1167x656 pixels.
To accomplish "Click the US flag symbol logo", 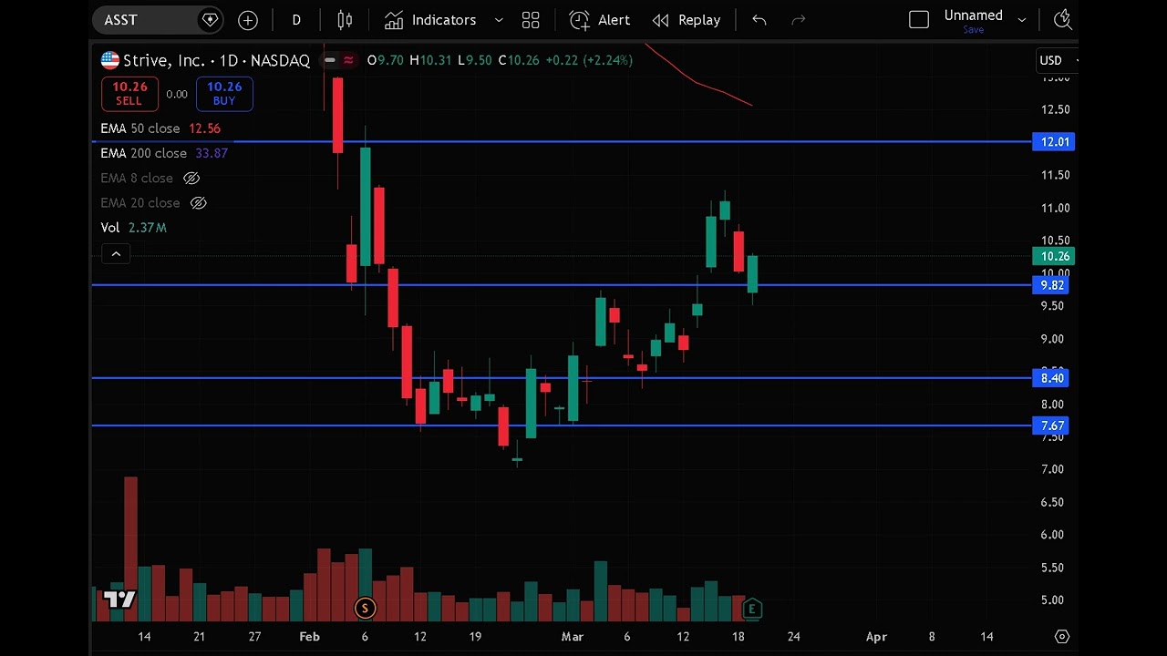I will pyautogui.click(x=110, y=60).
